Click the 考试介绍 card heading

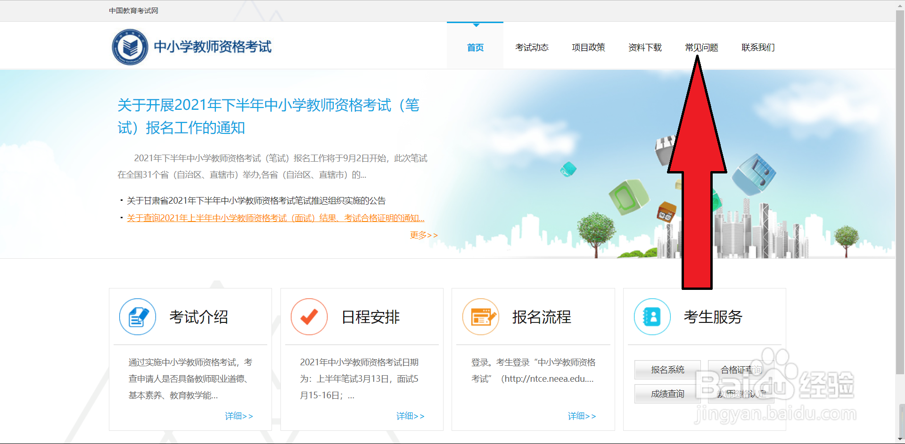199,317
